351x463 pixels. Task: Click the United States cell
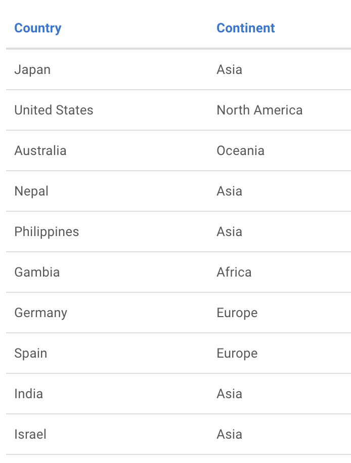click(x=54, y=110)
